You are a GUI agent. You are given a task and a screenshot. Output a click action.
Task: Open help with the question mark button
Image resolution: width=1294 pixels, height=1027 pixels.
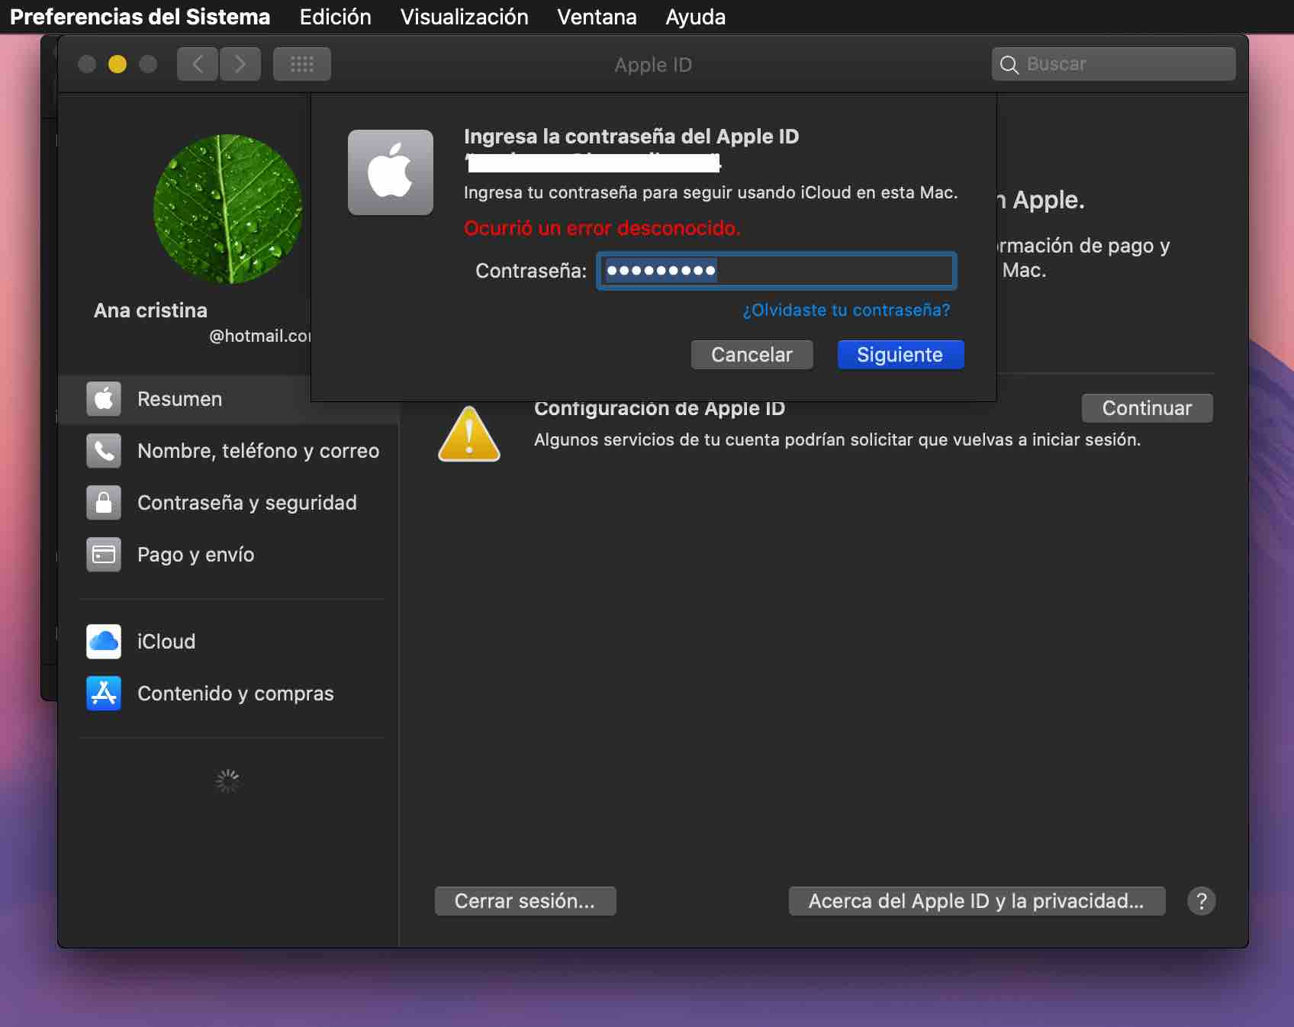[1202, 901]
